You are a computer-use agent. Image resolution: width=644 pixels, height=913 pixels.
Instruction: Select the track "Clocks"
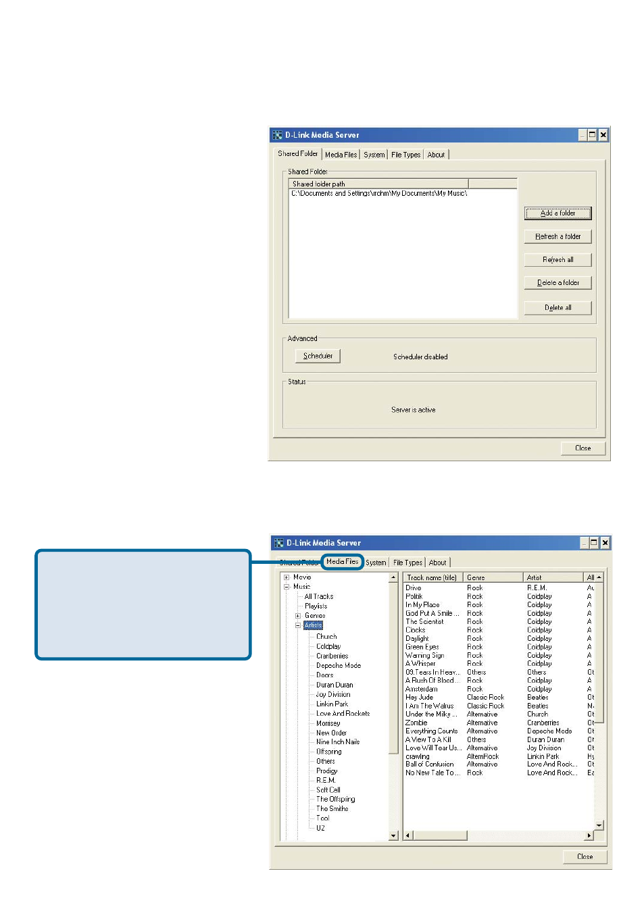[416, 630]
